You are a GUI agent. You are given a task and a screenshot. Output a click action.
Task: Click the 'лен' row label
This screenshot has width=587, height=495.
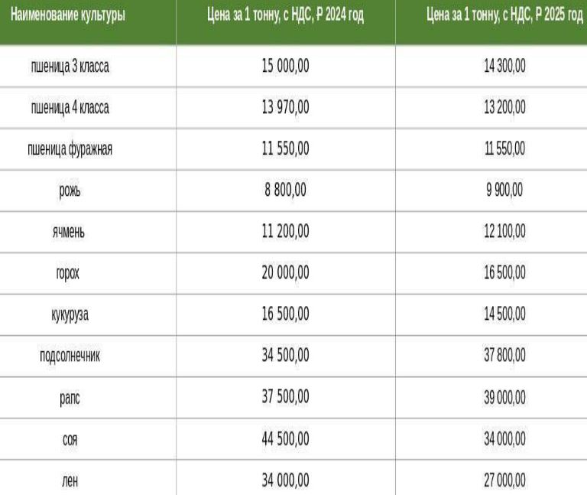coord(70,480)
